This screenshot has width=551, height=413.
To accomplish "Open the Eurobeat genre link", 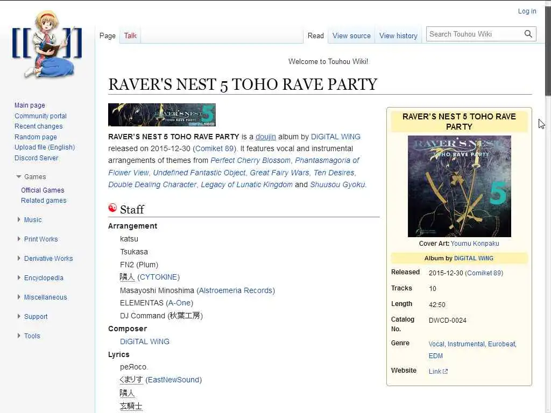I will click(501, 344).
